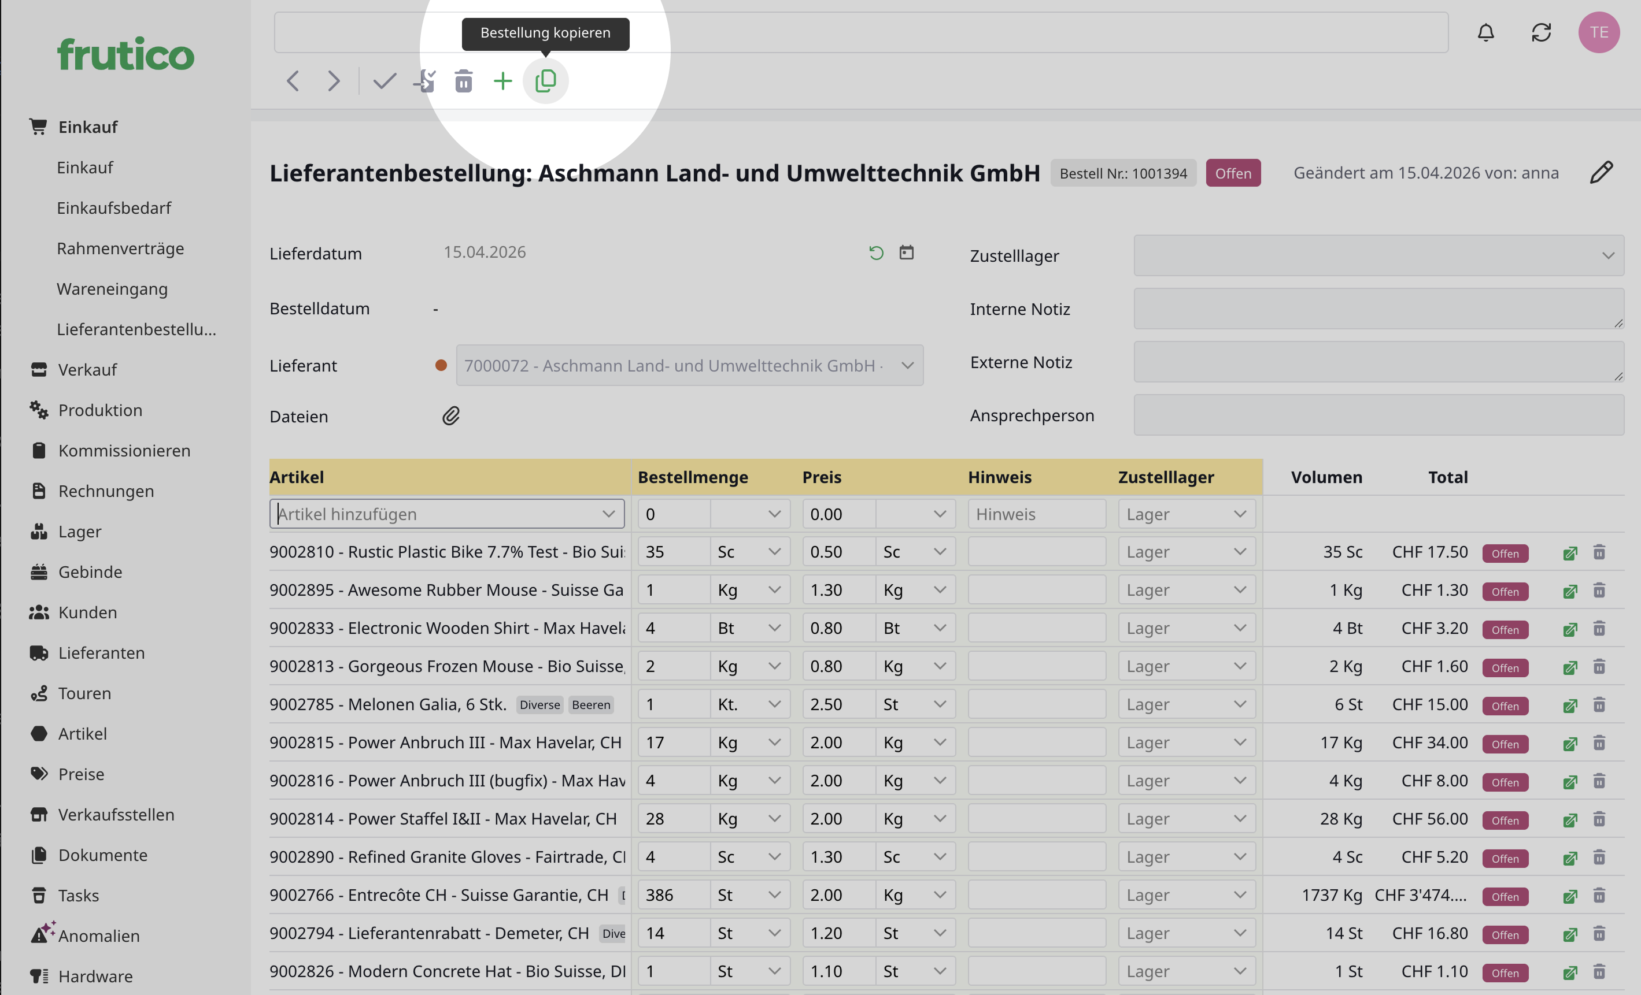Expand the header Zustelllager dropdown
The image size is (1641, 995).
click(x=1378, y=255)
